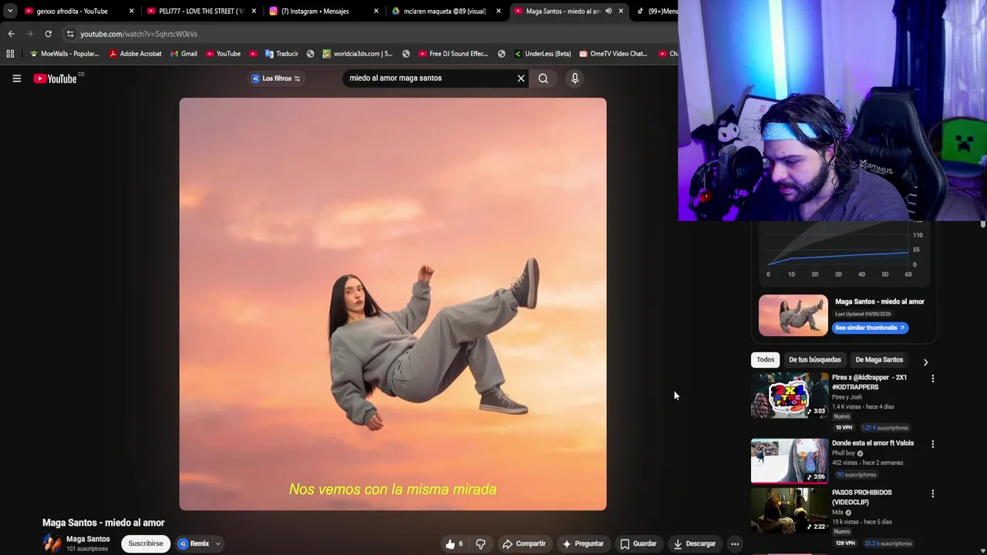Save the video with Guardar
987x555 pixels.
click(638, 543)
